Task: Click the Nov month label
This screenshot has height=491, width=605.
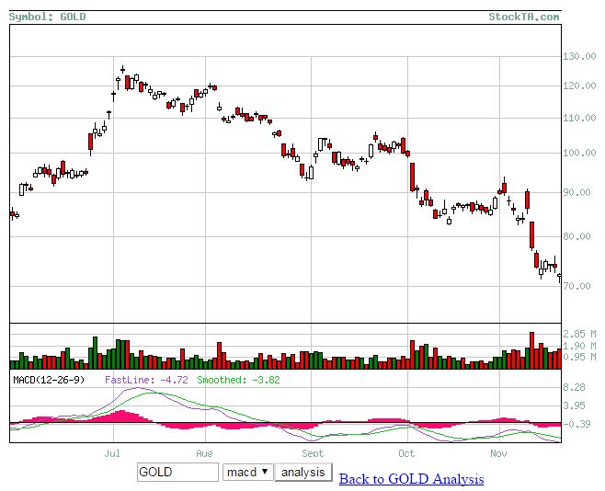Action: pos(498,453)
